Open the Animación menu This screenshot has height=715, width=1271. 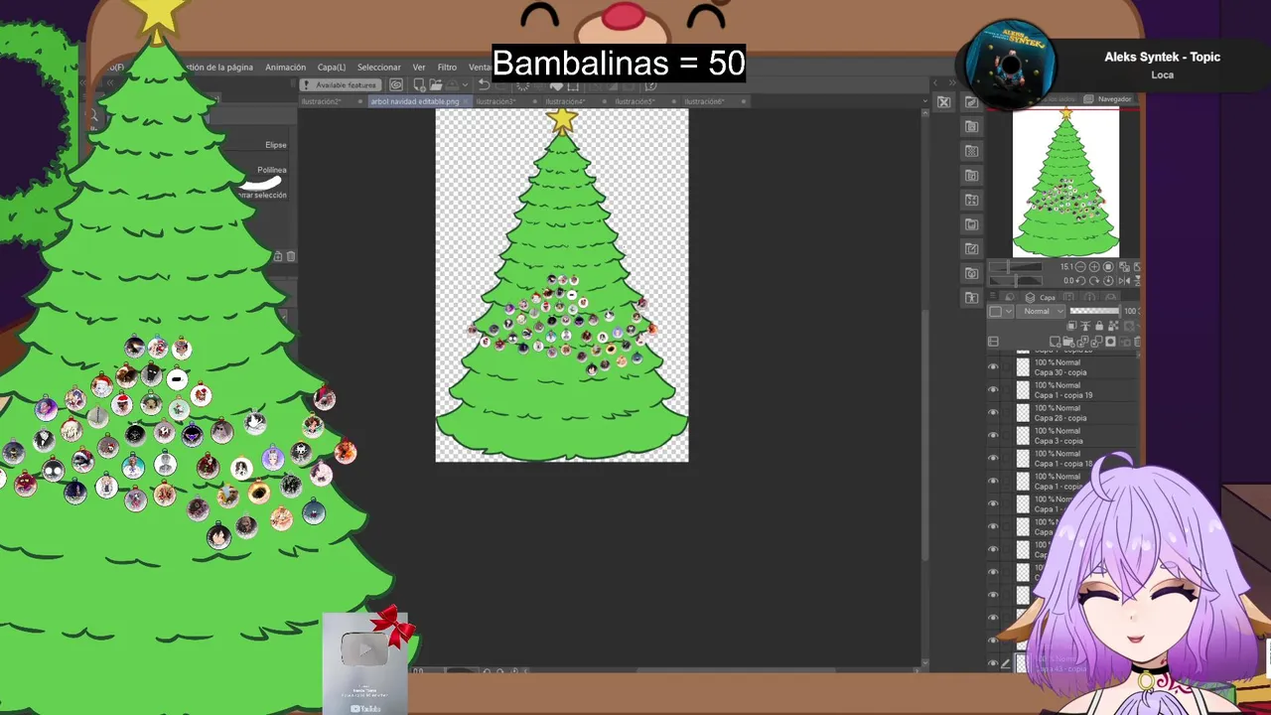coord(285,68)
